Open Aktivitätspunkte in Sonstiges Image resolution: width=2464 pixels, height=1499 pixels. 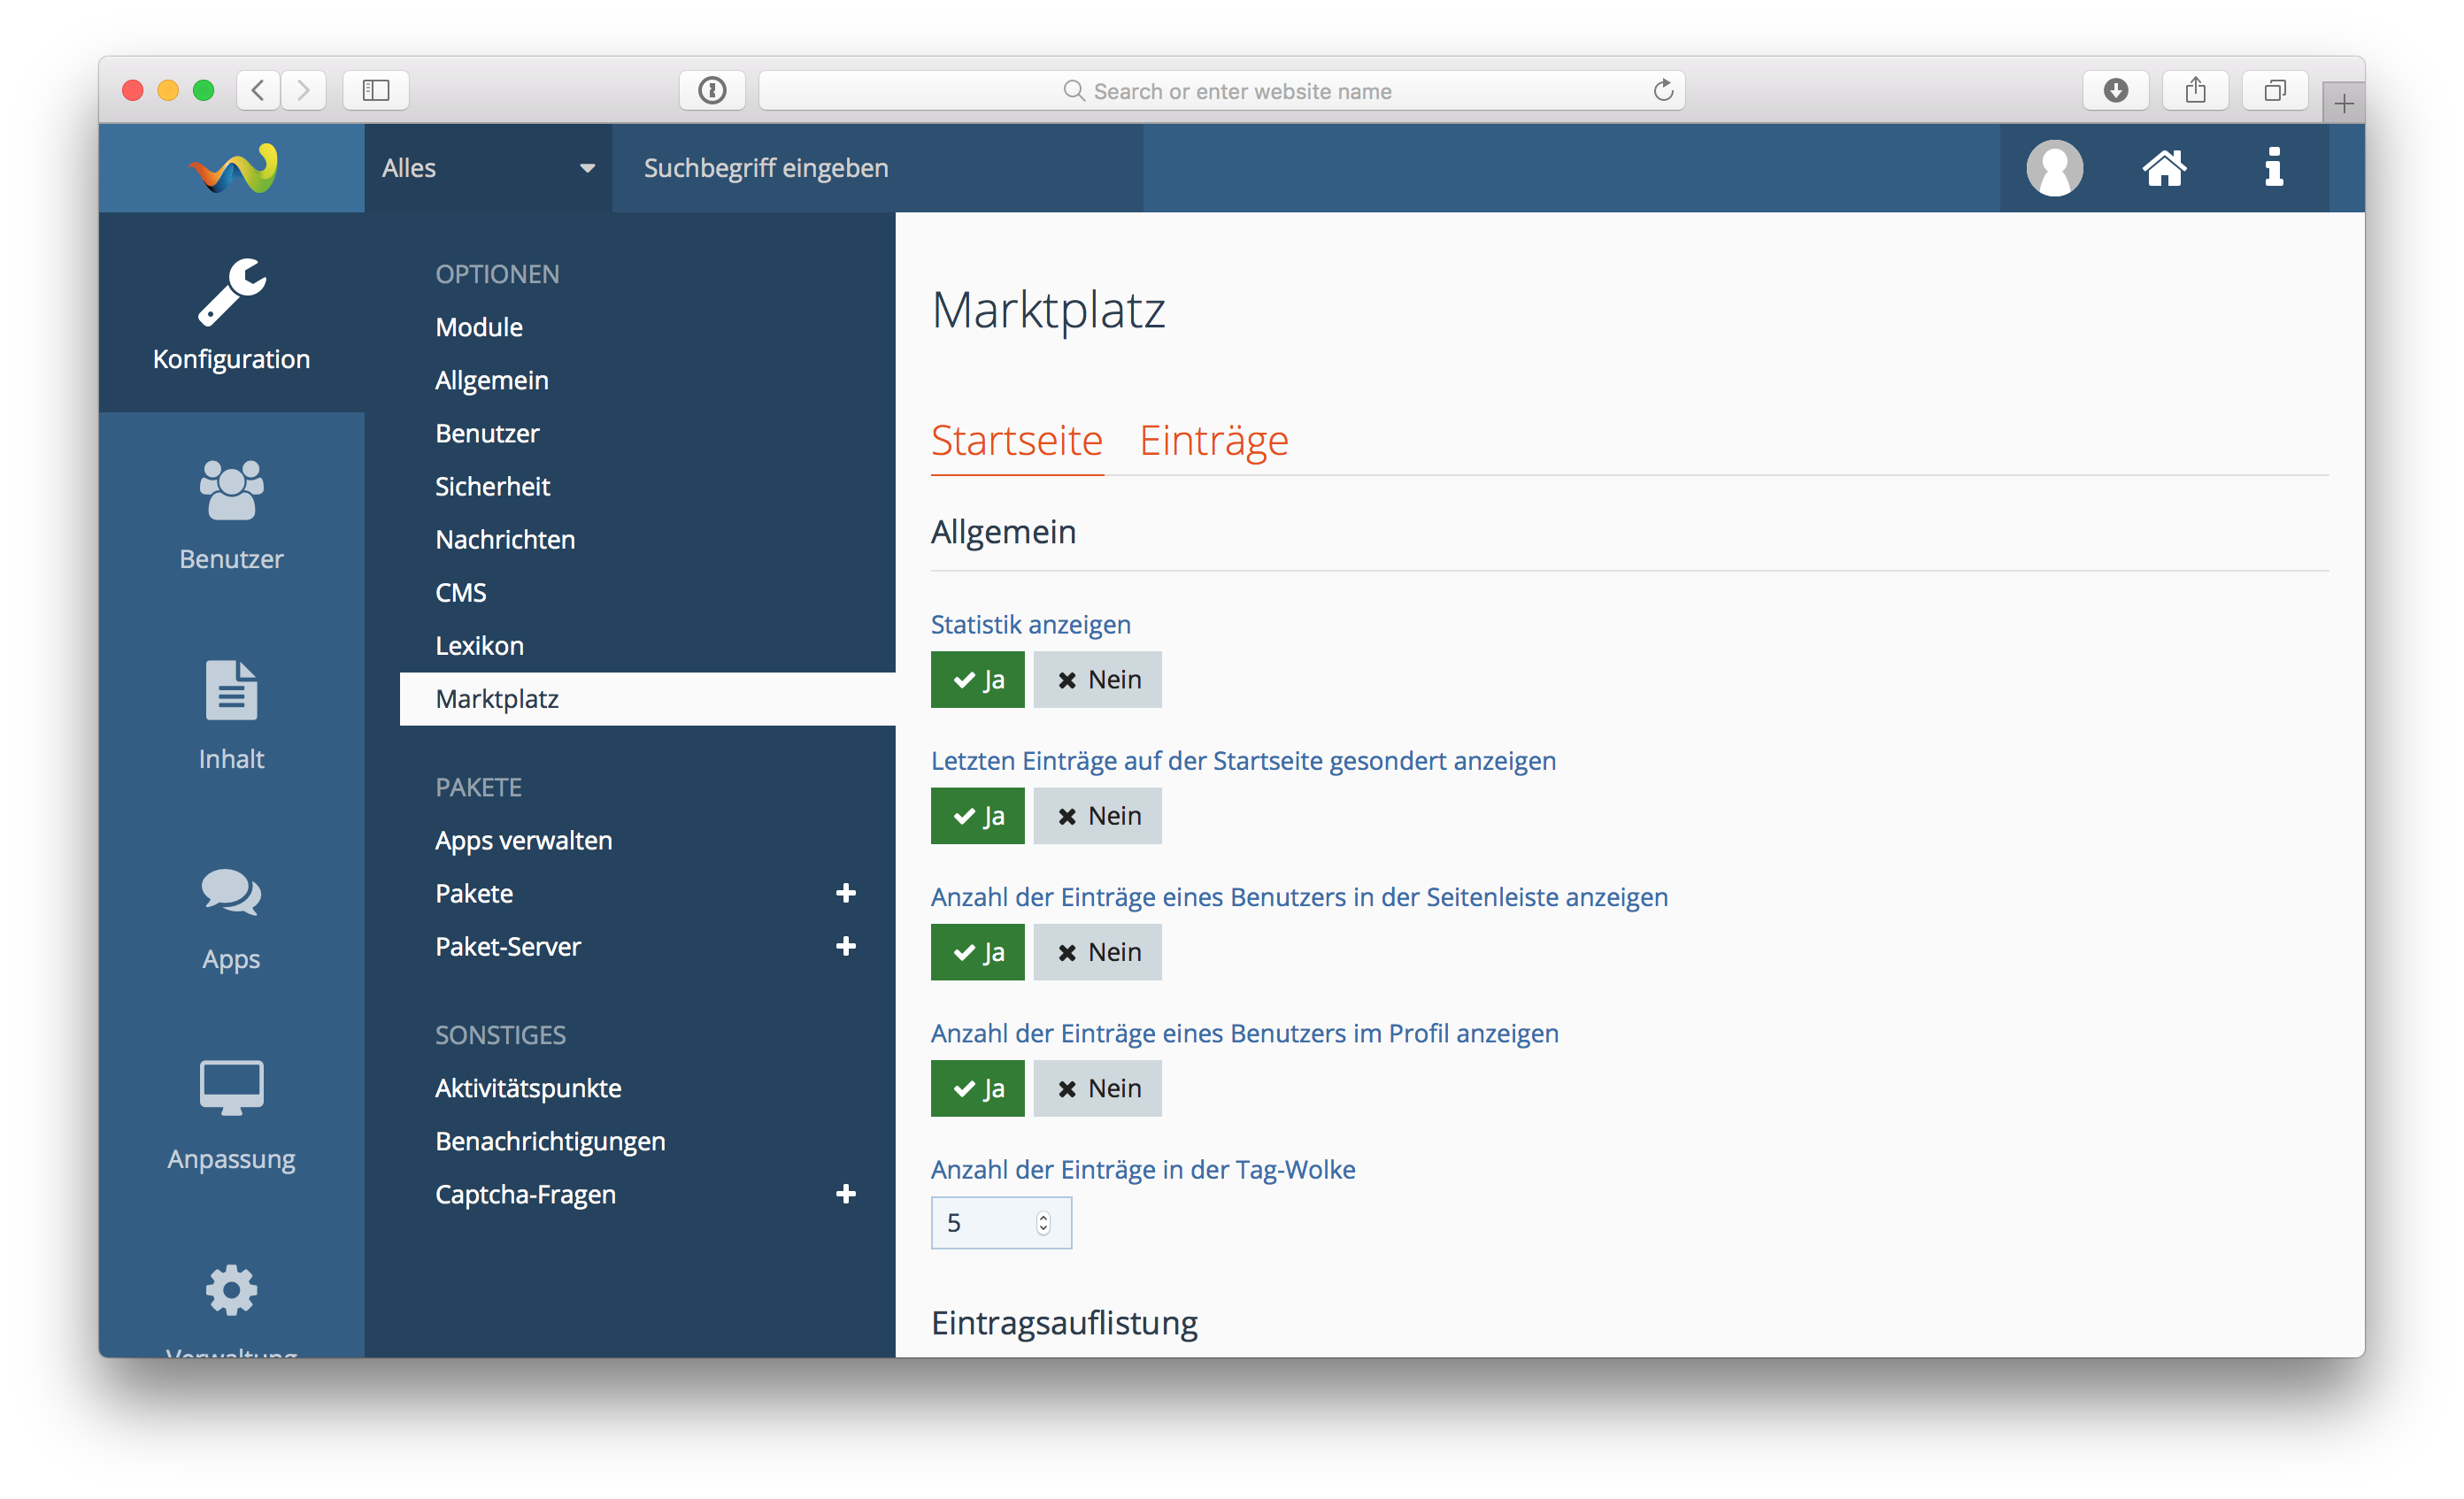(528, 1088)
